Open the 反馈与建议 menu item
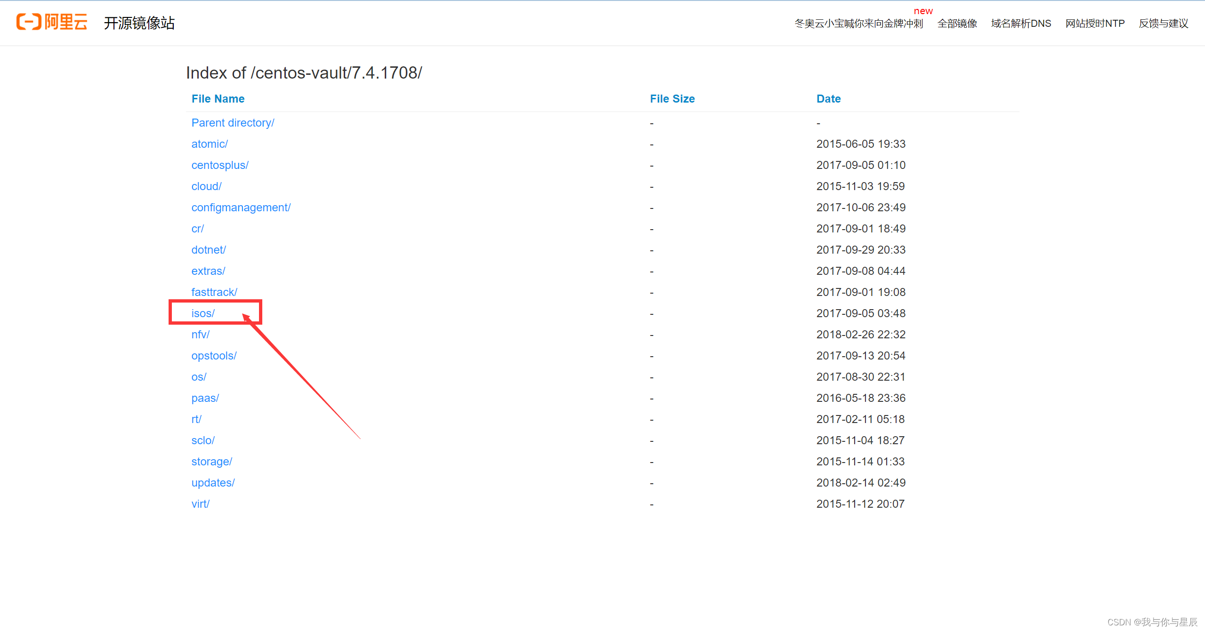Screen dimensions: 1205x631 (1163, 23)
